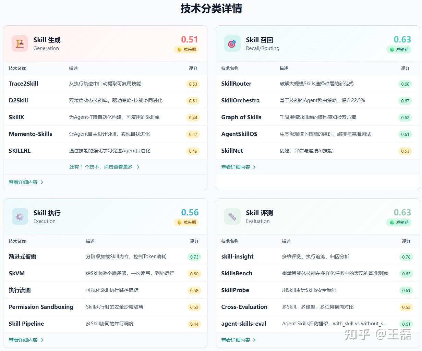Open 查看详细内容 arrow in Skill 评测 card
The image size is (422, 351).
pyautogui.click(x=254, y=340)
